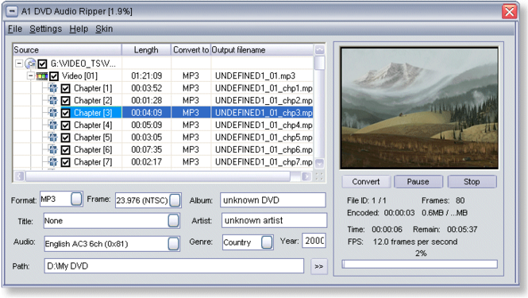
Task: Click the window system menu icon in title bar
Action: 12,11
